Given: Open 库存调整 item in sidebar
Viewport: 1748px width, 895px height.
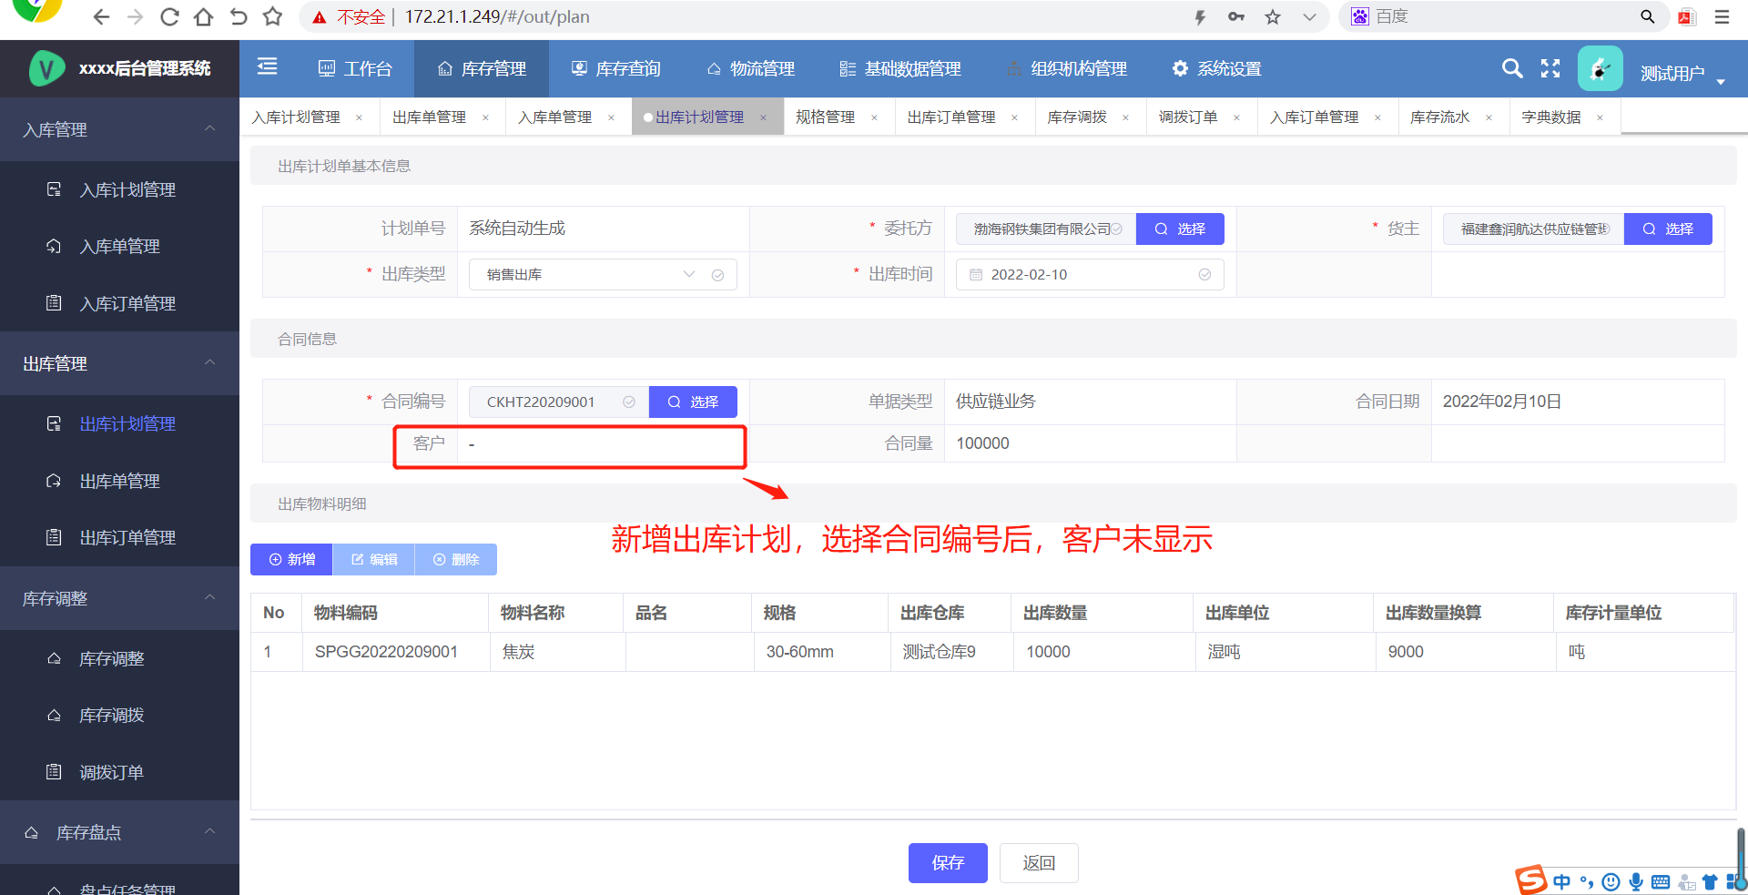Looking at the screenshot, I should pos(119,658).
